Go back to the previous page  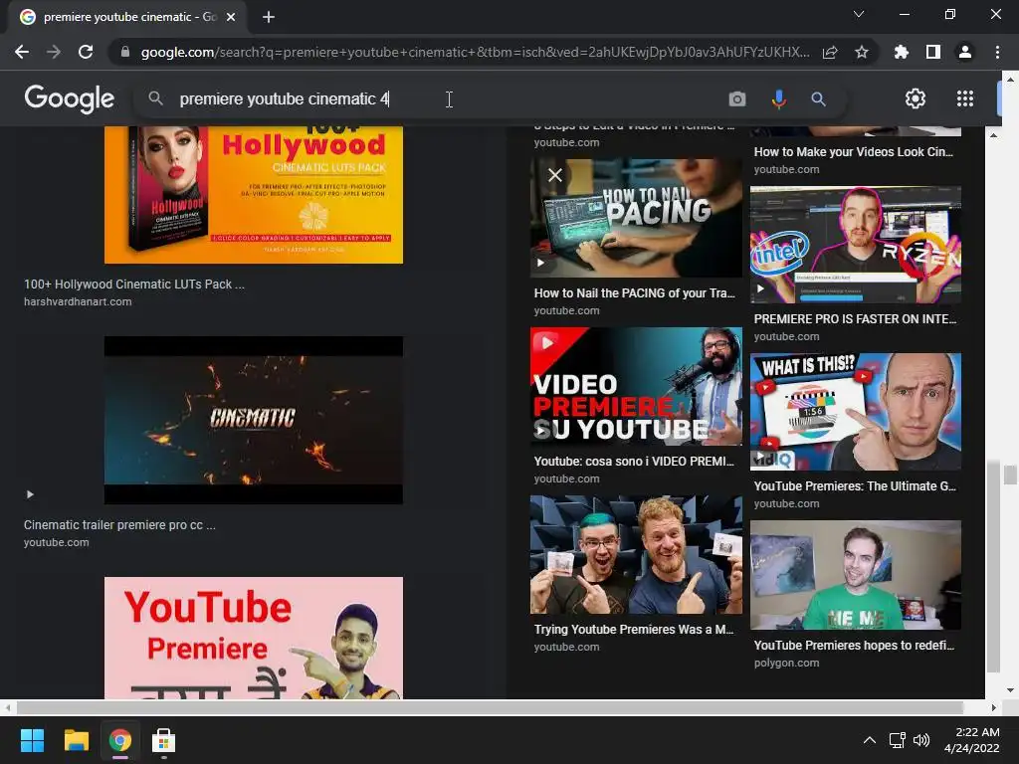pos(22,52)
